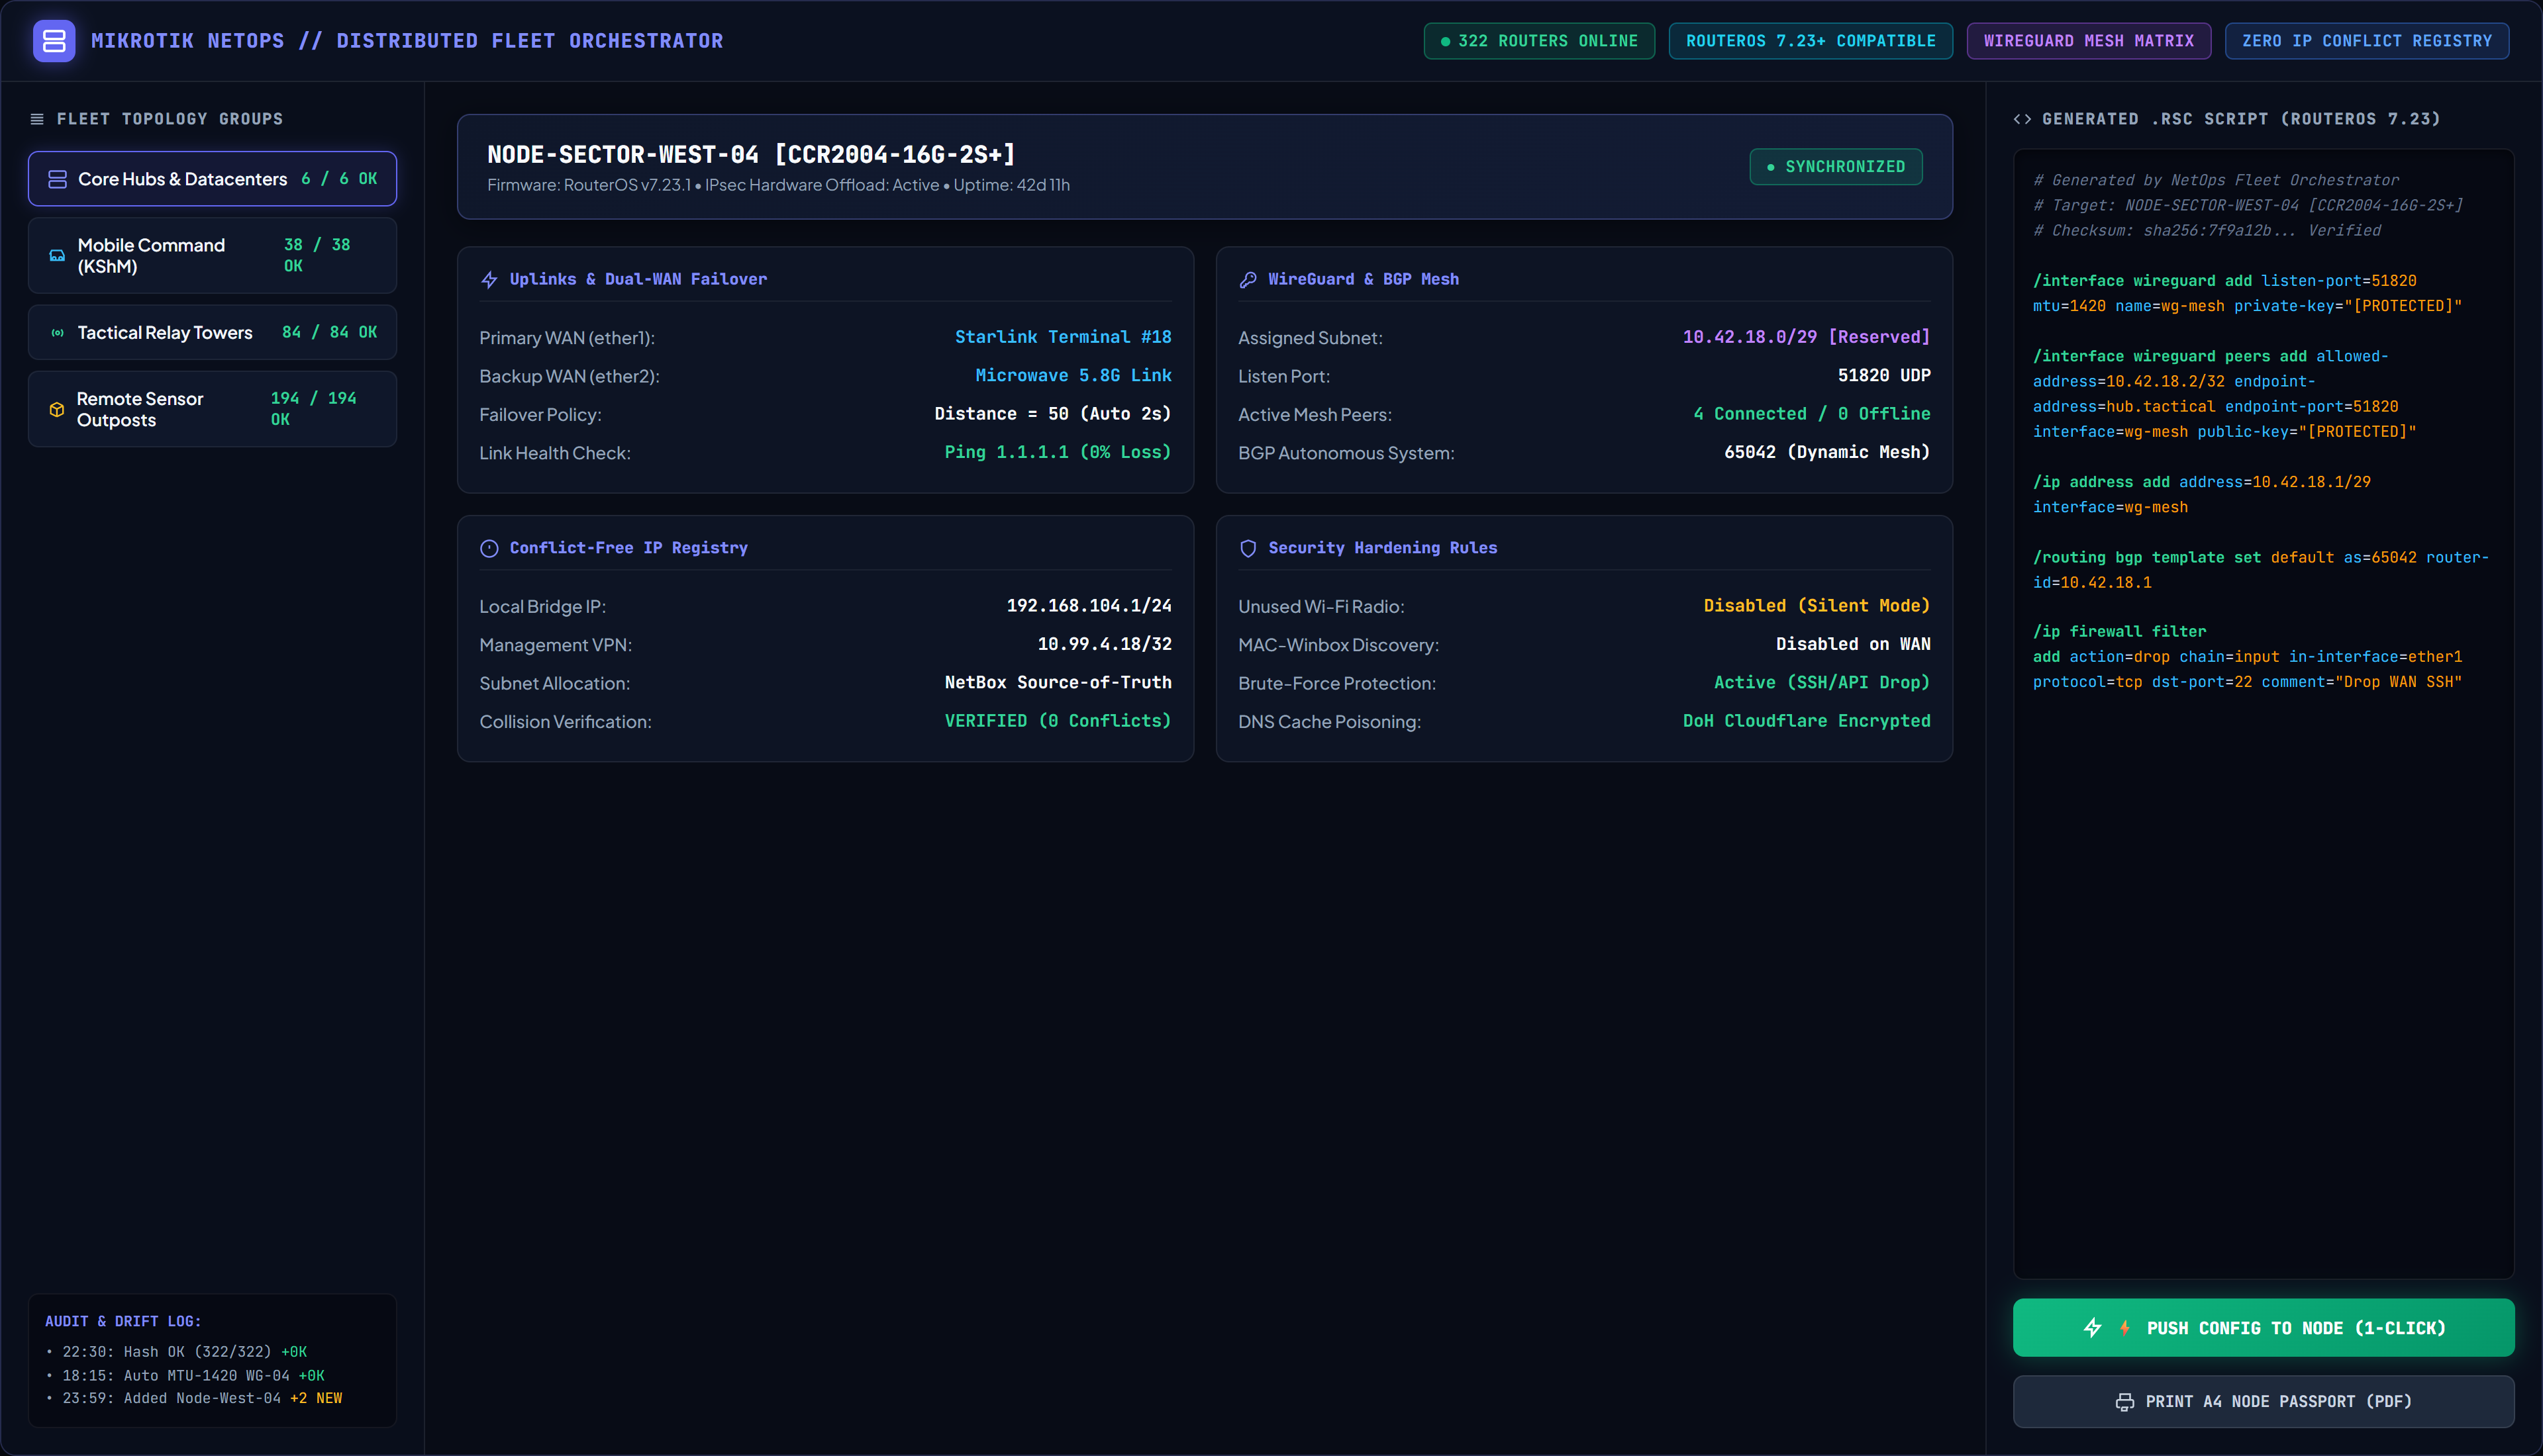The image size is (2543, 1456).
Task: Click the shield icon in Security Hardening Rules
Action: coord(1248,548)
